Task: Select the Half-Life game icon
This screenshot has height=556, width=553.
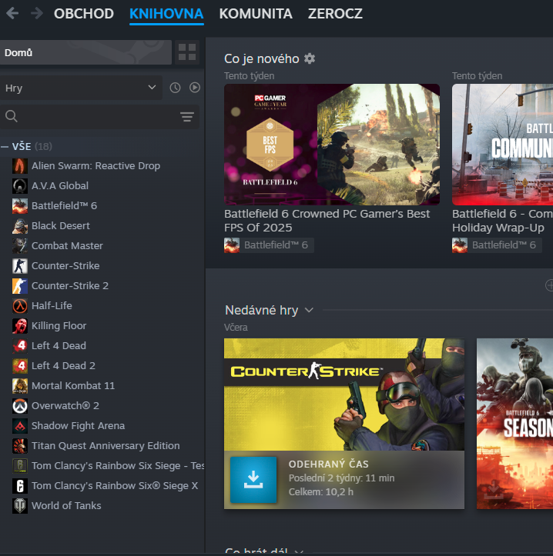Action: (x=20, y=305)
